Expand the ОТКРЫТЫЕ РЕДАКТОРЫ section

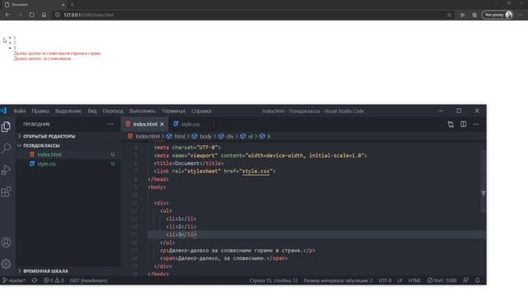click(x=49, y=136)
